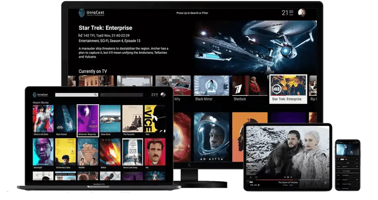This screenshot has height=200, width=378.
Task: Tap the video preview on the phone screen
Action: click(x=347, y=150)
